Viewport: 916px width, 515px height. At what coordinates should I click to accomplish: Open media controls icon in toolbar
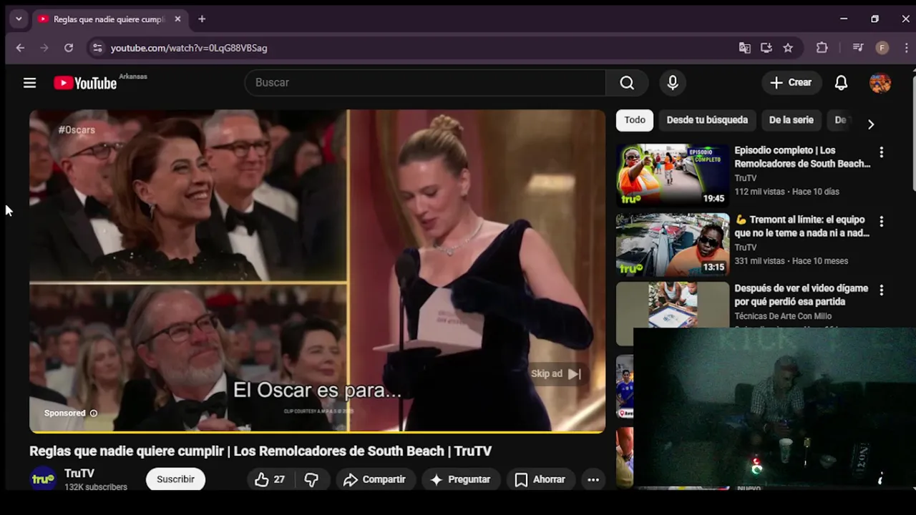click(858, 48)
